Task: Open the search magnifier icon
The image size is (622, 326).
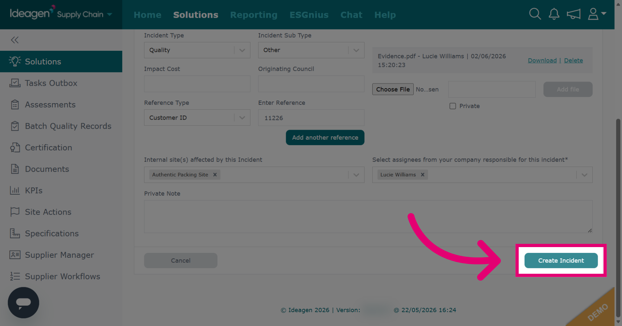Action: (x=535, y=14)
